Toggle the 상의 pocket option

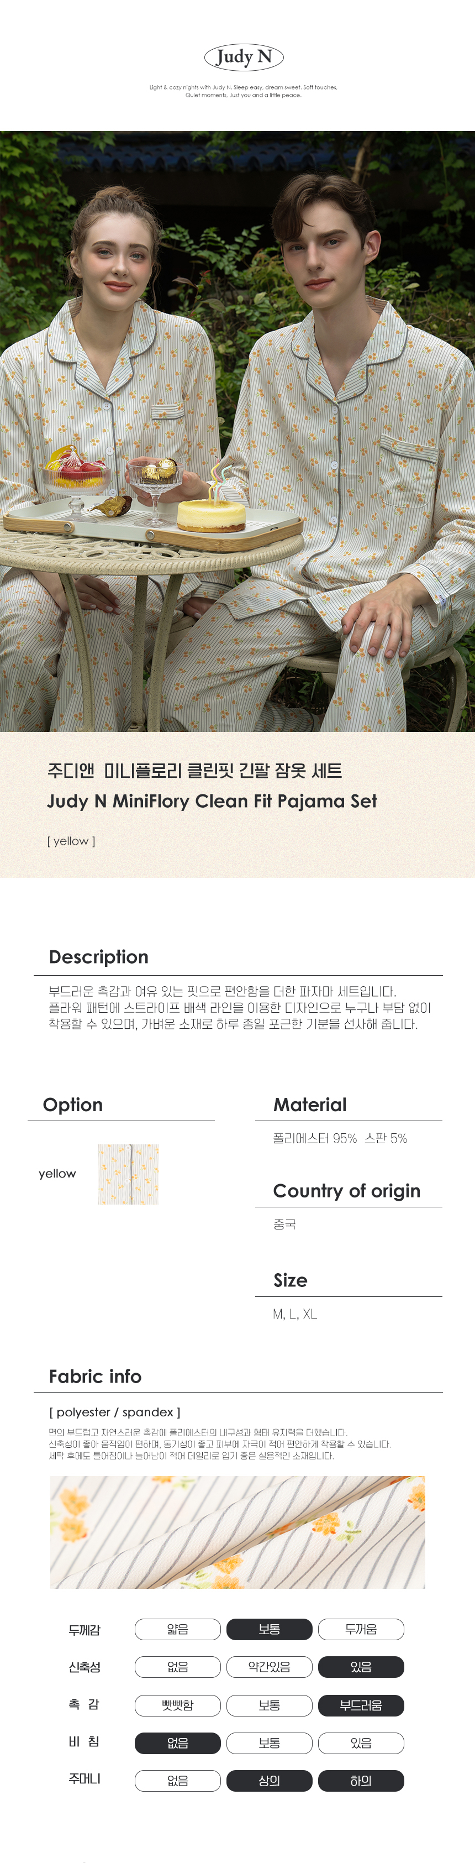[269, 1780]
